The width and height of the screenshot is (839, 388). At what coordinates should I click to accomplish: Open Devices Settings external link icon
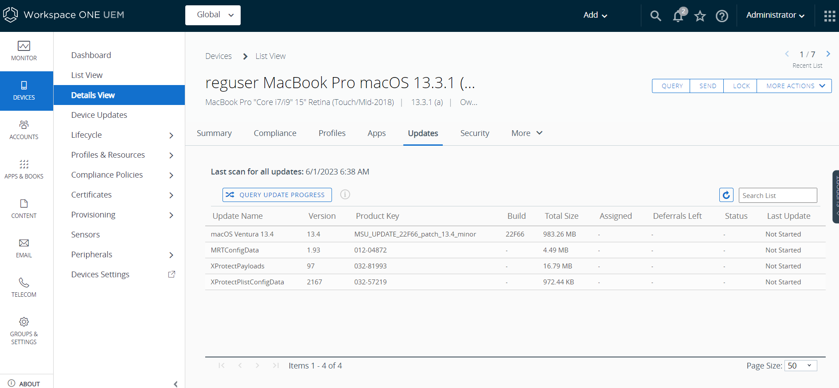(172, 274)
